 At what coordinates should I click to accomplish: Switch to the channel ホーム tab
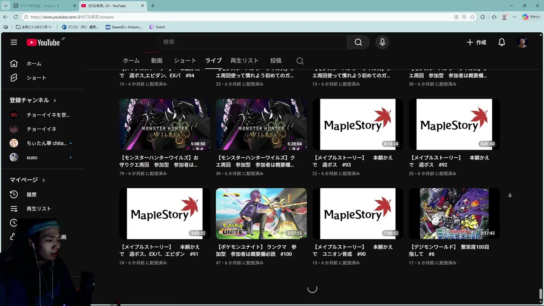[131, 61]
